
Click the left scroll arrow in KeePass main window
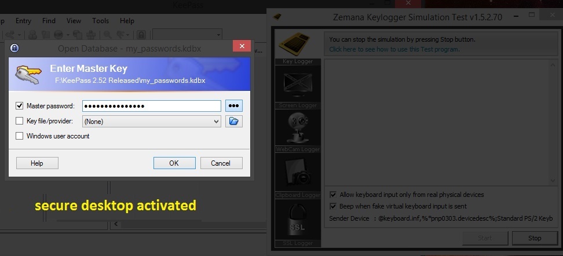[116, 224]
